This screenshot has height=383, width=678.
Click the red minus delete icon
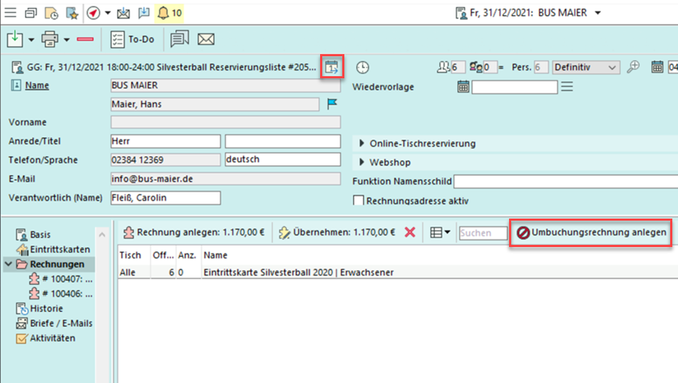click(x=86, y=39)
